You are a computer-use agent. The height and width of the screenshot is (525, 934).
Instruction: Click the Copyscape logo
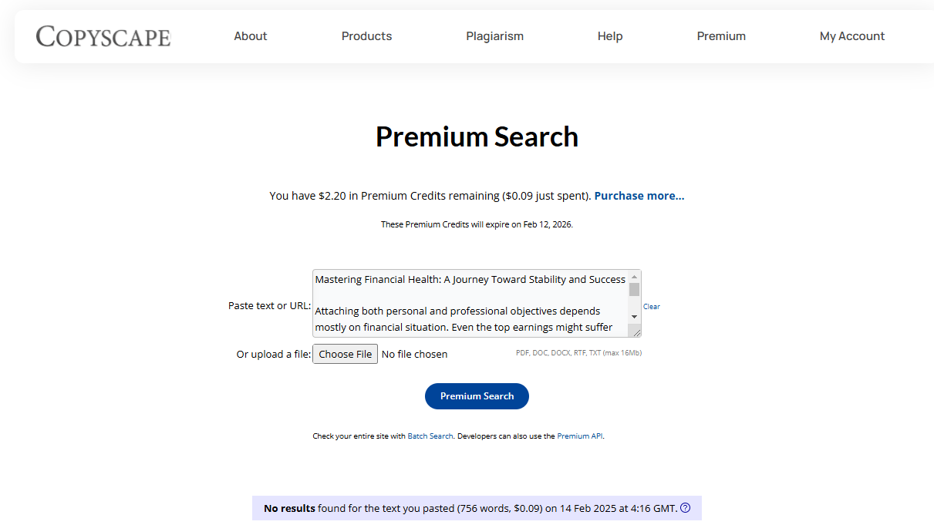(x=103, y=36)
